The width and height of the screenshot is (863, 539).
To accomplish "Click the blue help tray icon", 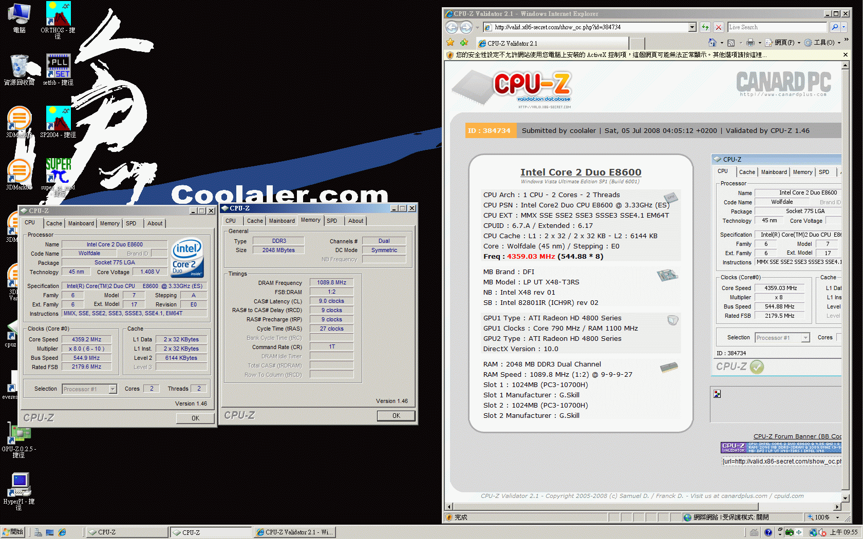I will click(768, 532).
